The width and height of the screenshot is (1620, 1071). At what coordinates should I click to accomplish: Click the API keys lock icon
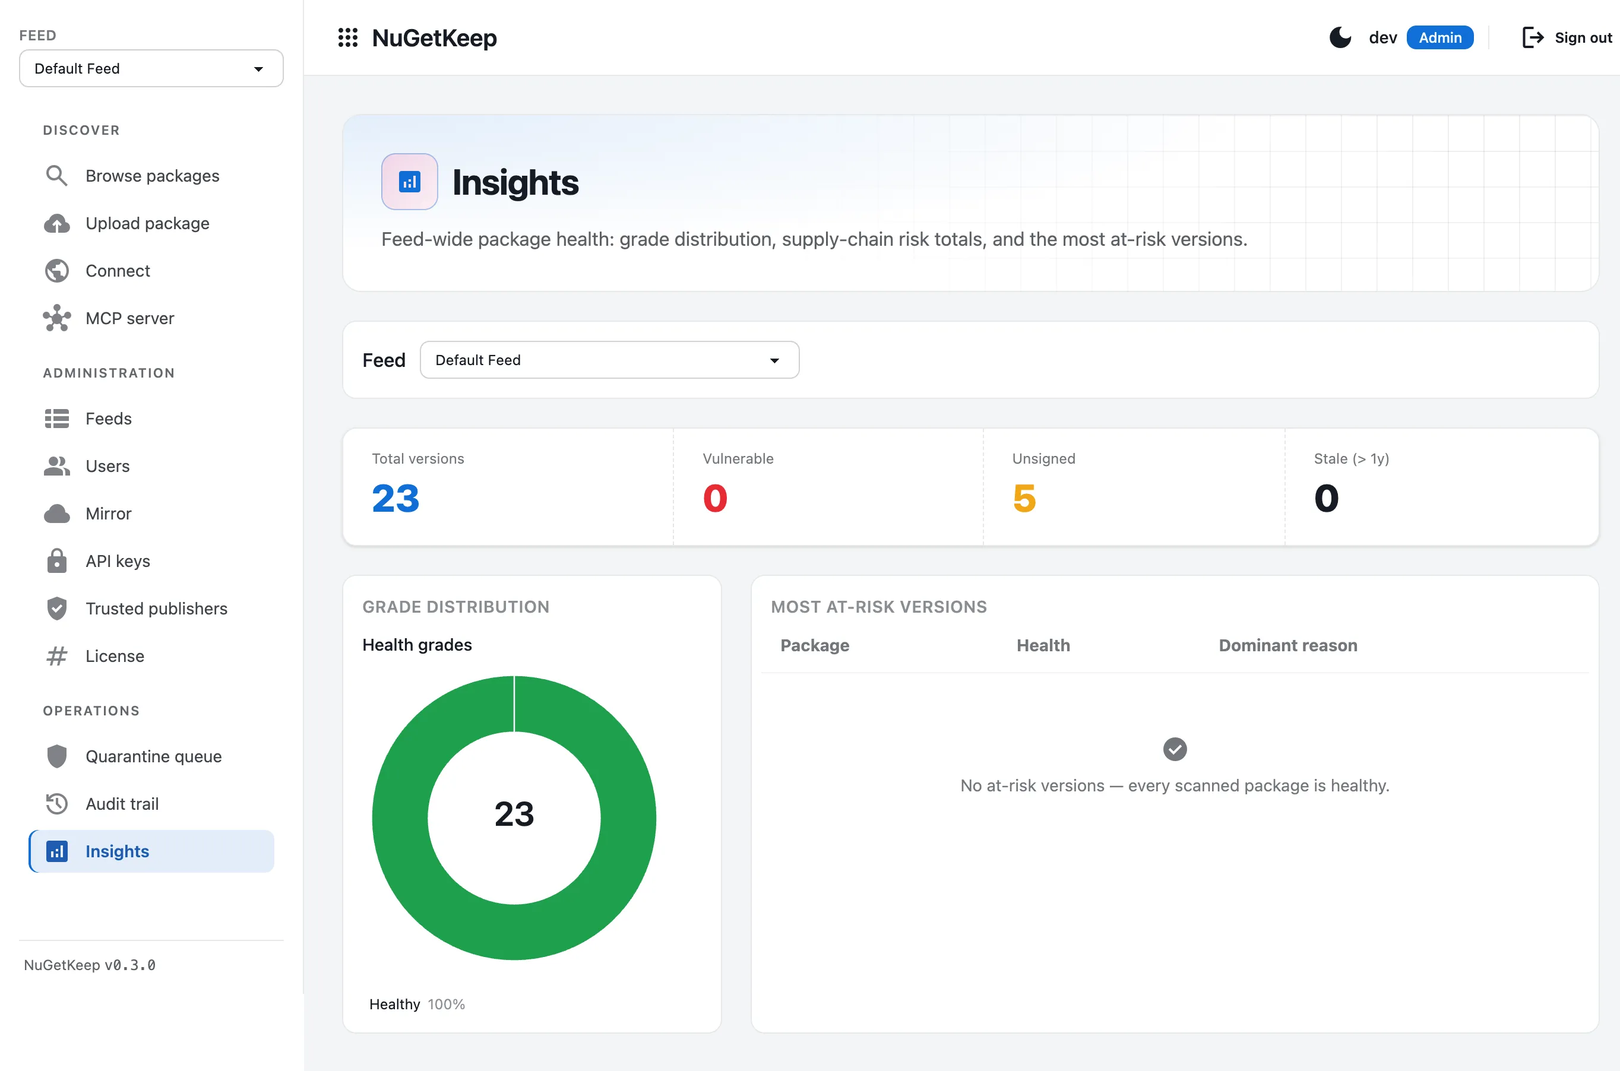[56, 561]
